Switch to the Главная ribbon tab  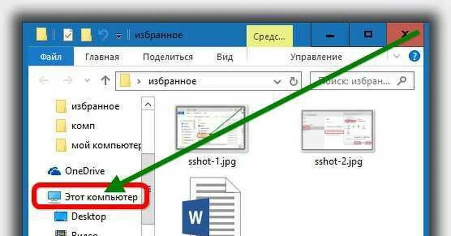coord(102,57)
